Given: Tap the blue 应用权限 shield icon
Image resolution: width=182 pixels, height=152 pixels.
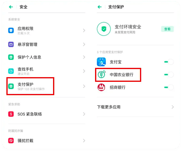Looking at the screenshot, I should [11, 30].
